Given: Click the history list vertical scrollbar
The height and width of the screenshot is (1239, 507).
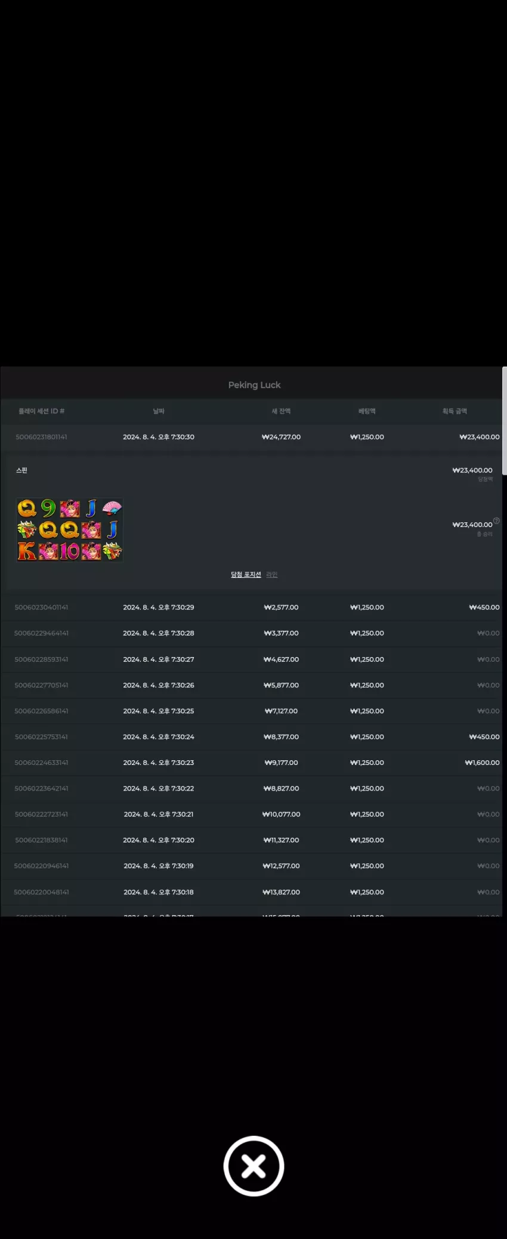Looking at the screenshot, I should pos(505,421).
